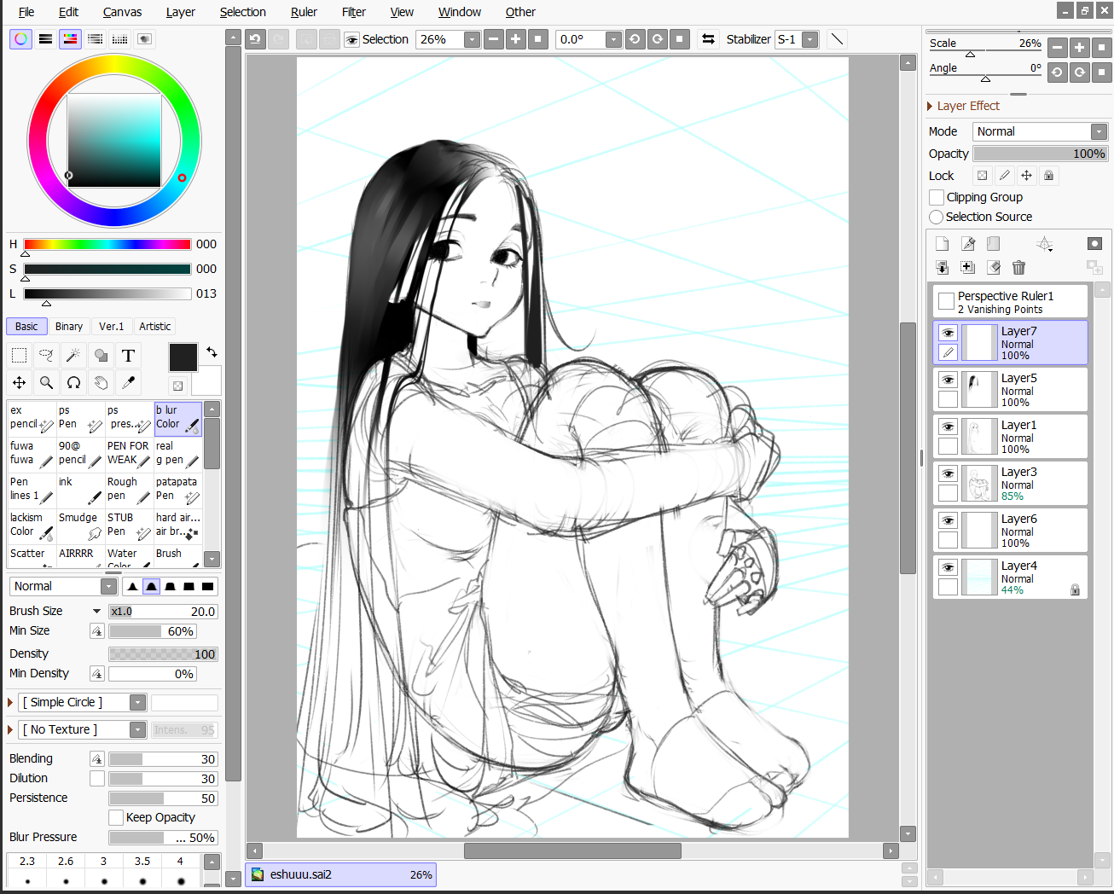Image resolution: width=1114 pixels, height=894 pixels.
Task: Adjust the Hue slider bar
Action: click(107, 244)
